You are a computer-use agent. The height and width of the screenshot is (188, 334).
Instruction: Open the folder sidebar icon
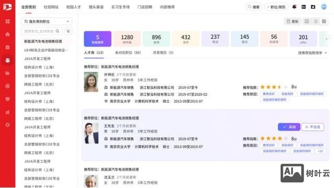[7, 73]
